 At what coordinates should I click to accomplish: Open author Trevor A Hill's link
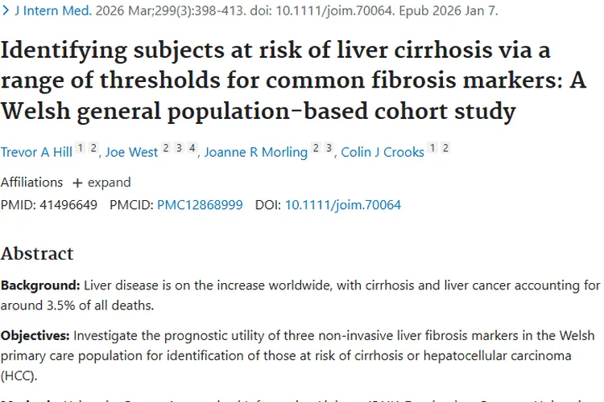36,152
